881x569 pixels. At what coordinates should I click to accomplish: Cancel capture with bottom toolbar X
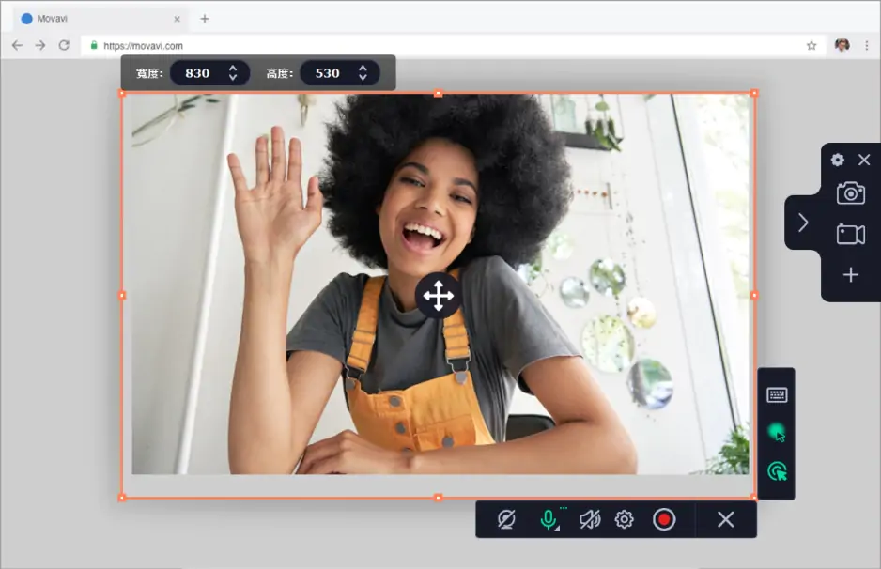click(x=725, y=519)
